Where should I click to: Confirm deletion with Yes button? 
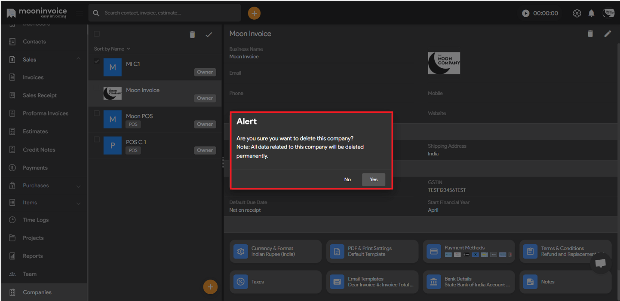point(373,179)
